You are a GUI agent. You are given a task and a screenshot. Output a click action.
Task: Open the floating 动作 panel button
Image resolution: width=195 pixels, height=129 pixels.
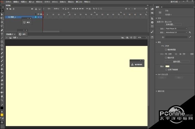(x=22, y=34)
